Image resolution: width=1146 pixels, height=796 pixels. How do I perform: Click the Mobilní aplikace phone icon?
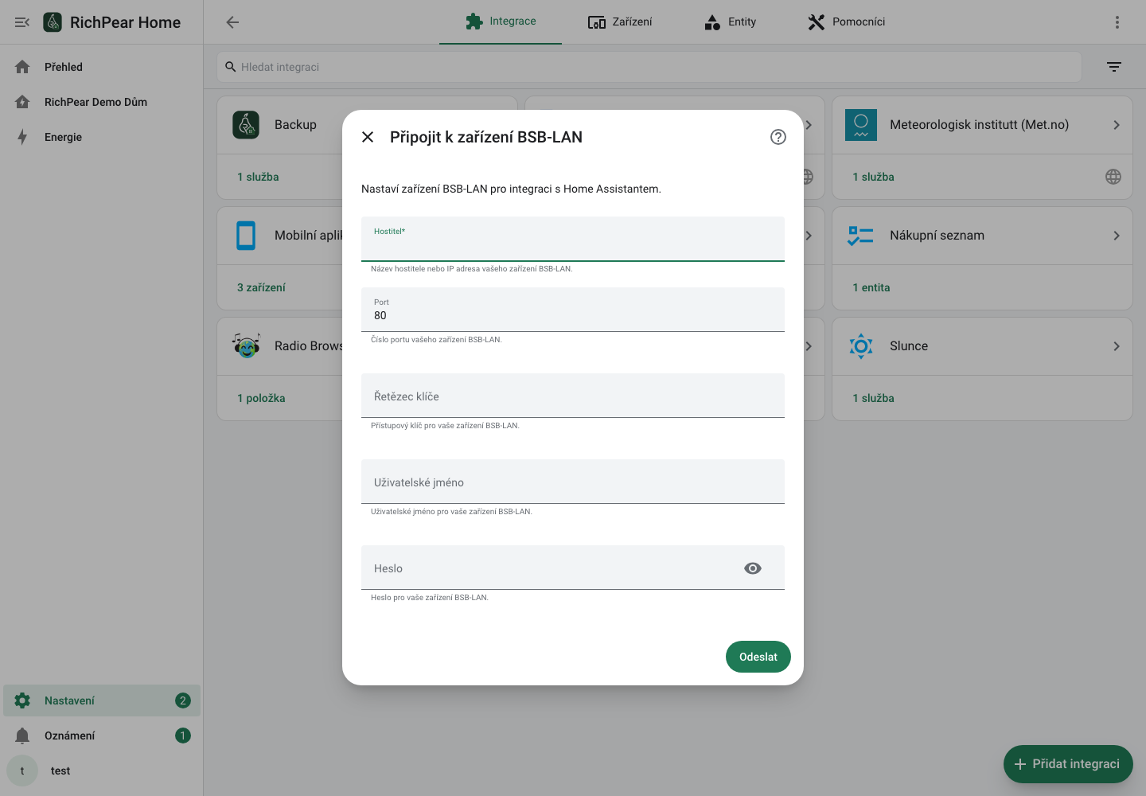(x=246, y=236)
